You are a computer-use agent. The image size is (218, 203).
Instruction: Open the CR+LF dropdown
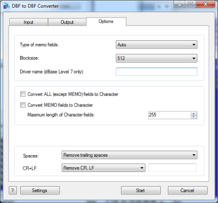(x=104, y=168)
